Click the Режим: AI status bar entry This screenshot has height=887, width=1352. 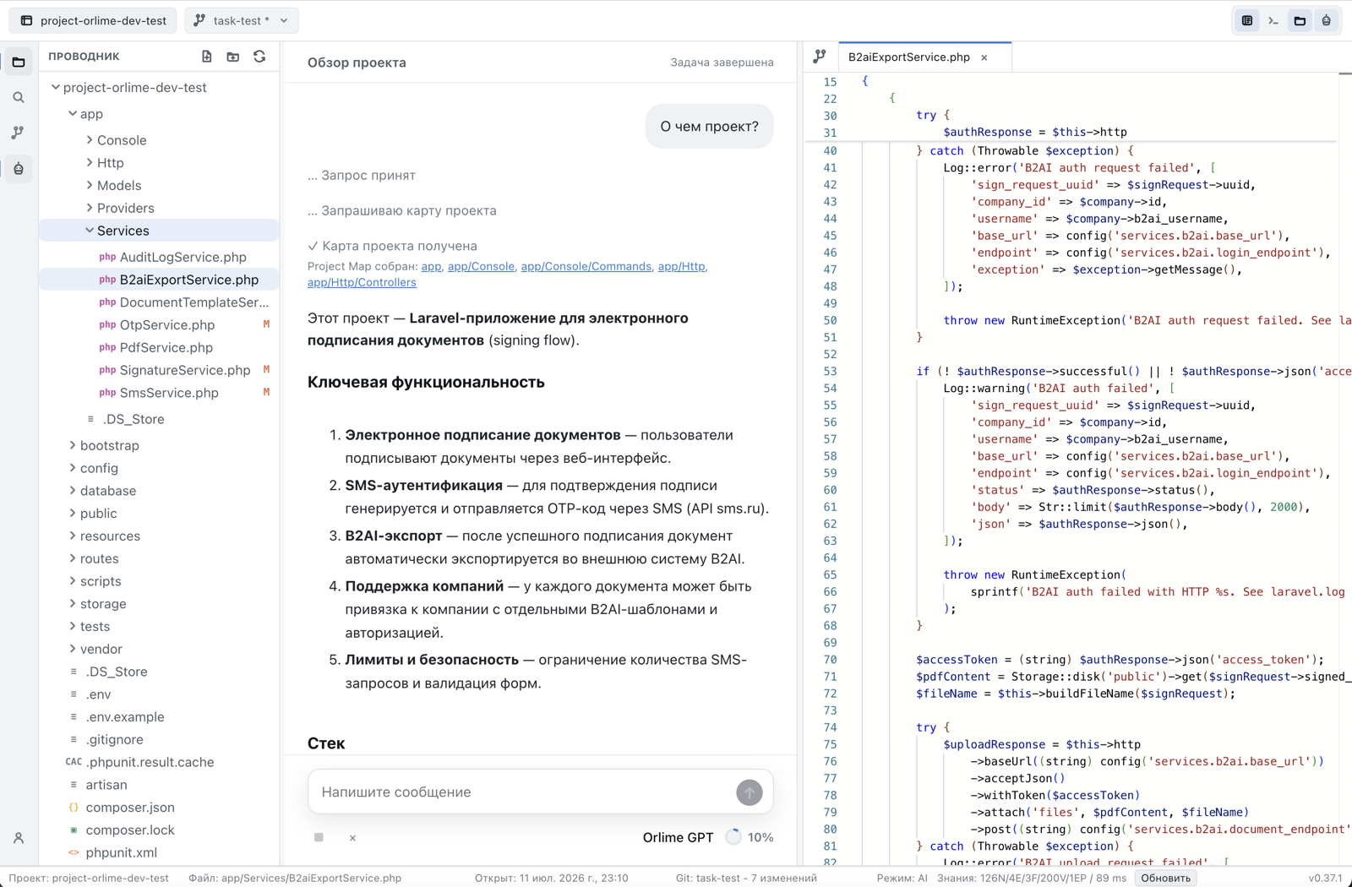click(902, 878)
